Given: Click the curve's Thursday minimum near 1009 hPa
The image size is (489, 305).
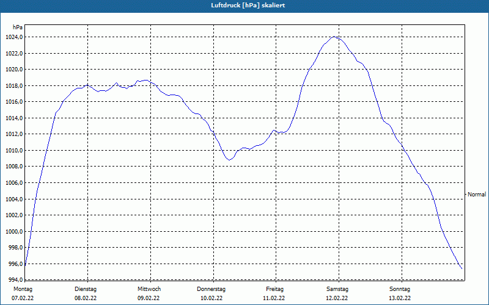Looking at the screenshot, I should click(x=229, y=160).
